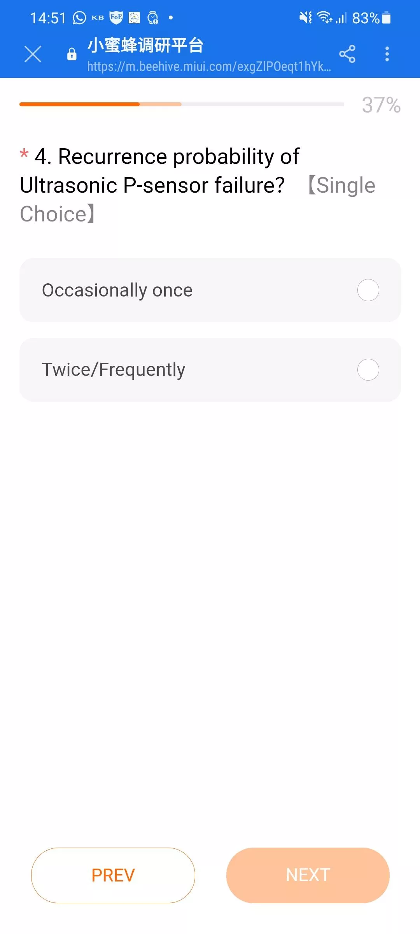The height and width of the screenshot is (934, 420).
Task: Tap the page title 小蜜蜂调研平台
Action: tap(145, 46)
